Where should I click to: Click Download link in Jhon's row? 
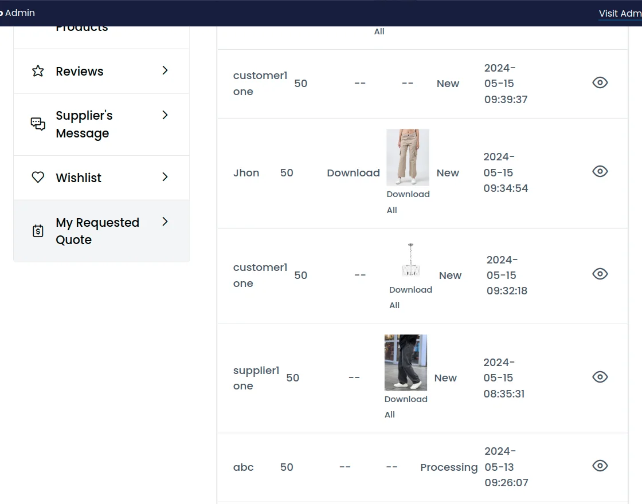click(353, 173)
